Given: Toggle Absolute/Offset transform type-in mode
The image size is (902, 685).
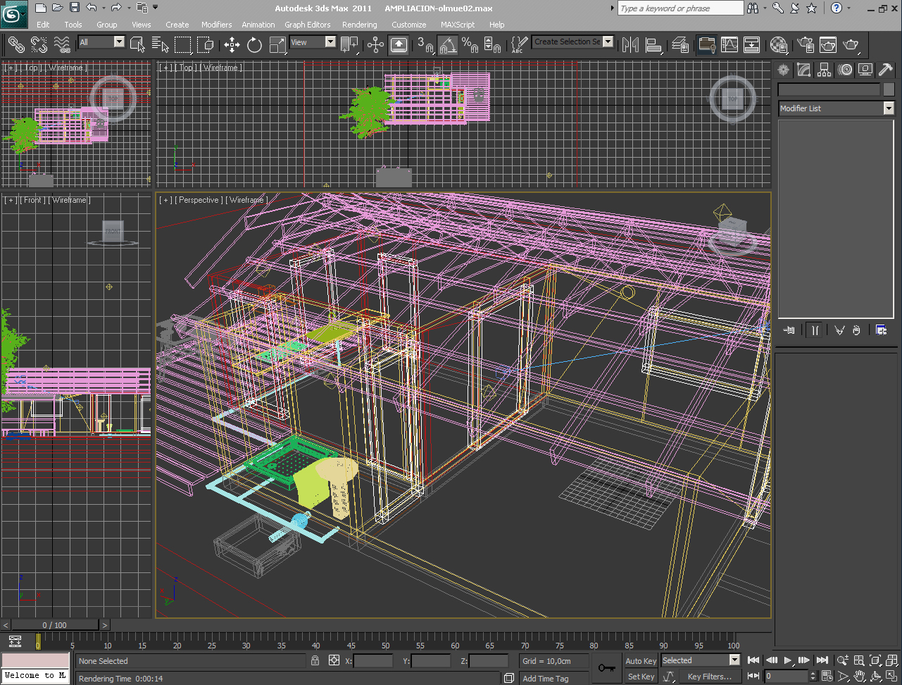Looking at the screenshot, I should (334, 660).
